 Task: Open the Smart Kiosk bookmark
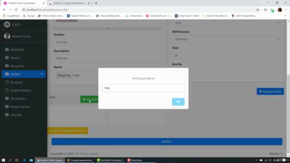pos(187,16)
